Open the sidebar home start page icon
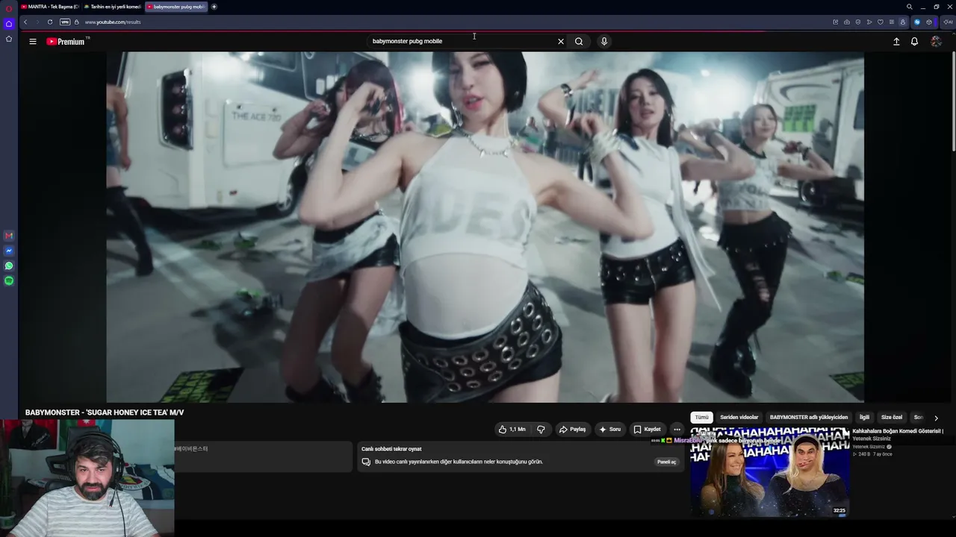This screenshot has height=537, width=956. (x=9, y=24)
